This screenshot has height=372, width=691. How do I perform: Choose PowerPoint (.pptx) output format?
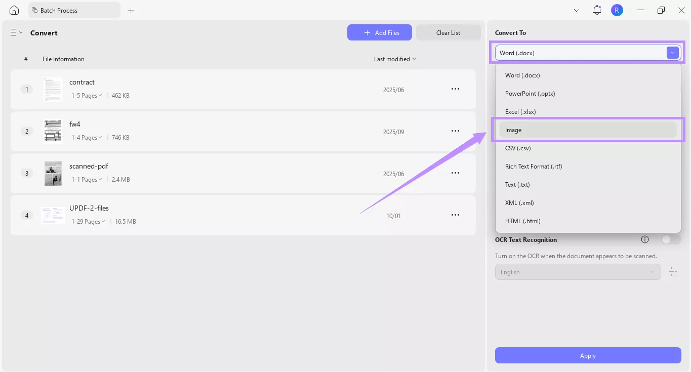coord(530,94)
